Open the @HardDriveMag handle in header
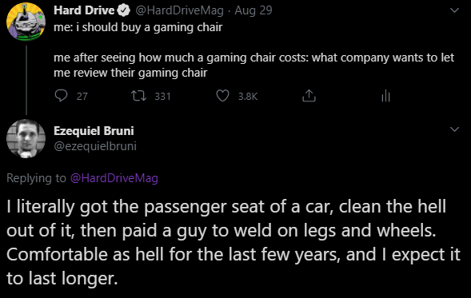Screen dimensions: 471x298 point(179,10)
